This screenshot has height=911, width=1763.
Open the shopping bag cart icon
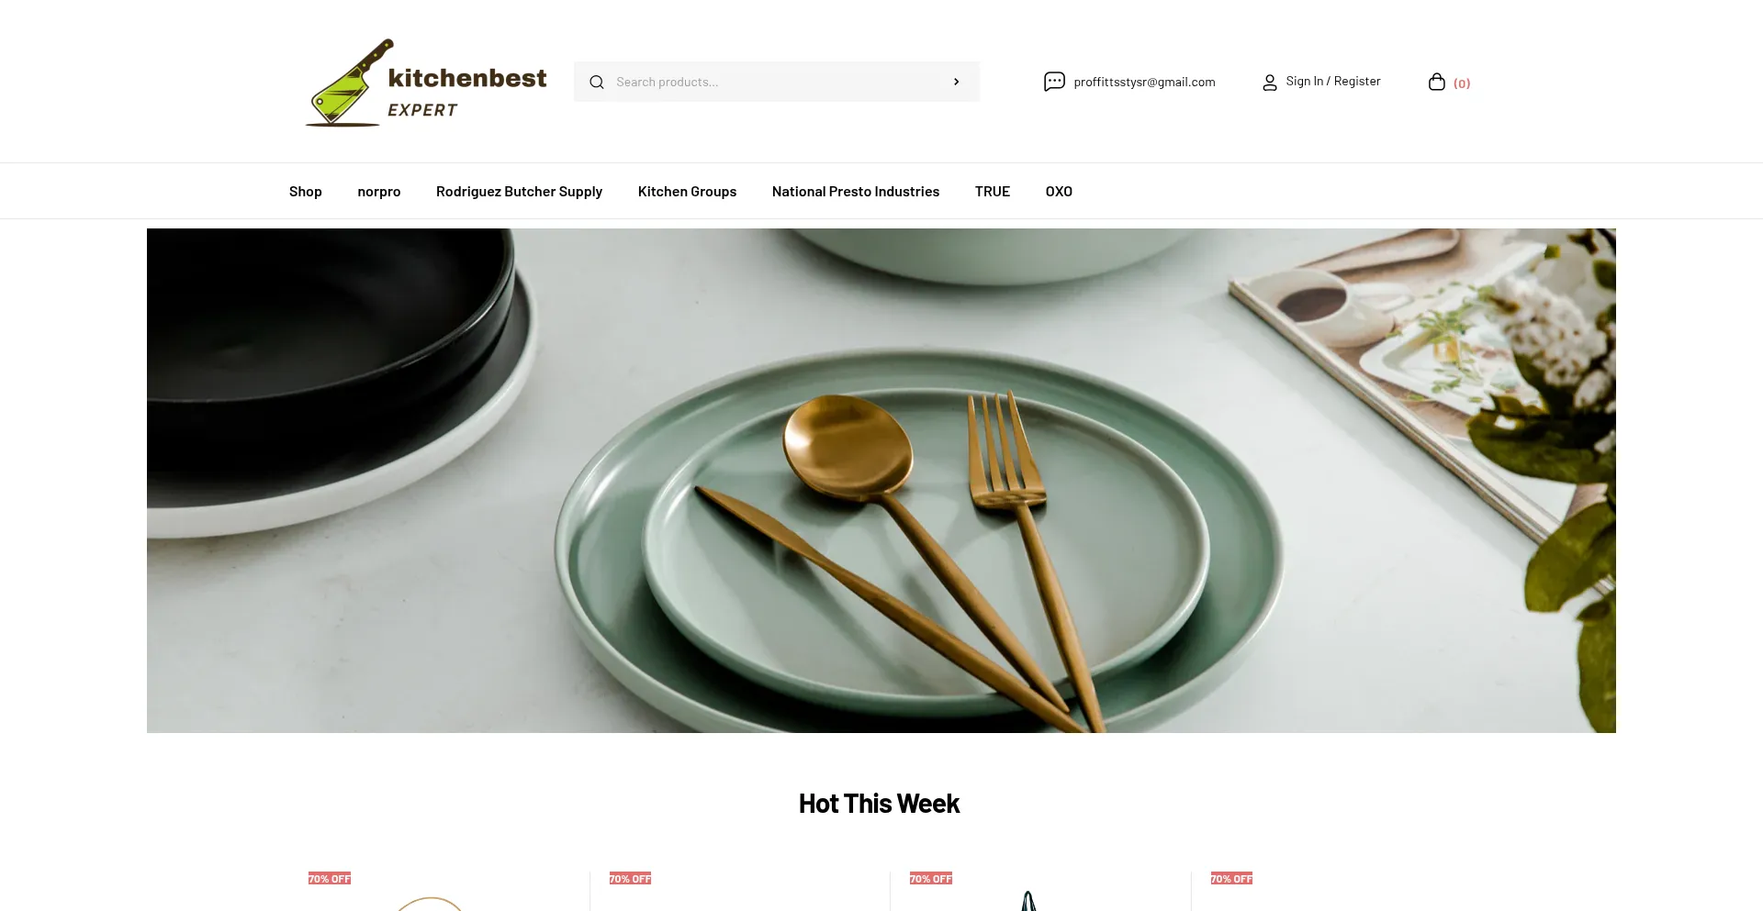1437,82
